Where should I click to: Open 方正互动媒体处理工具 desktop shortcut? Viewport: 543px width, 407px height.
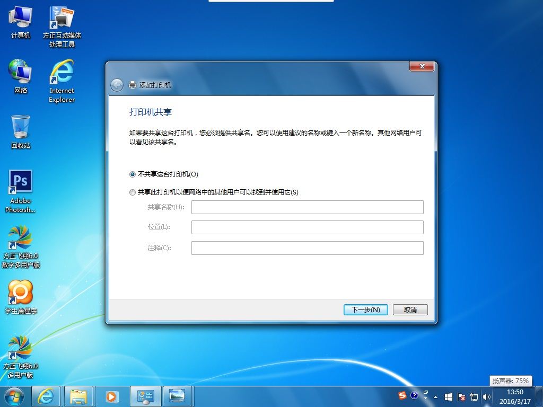62,26
